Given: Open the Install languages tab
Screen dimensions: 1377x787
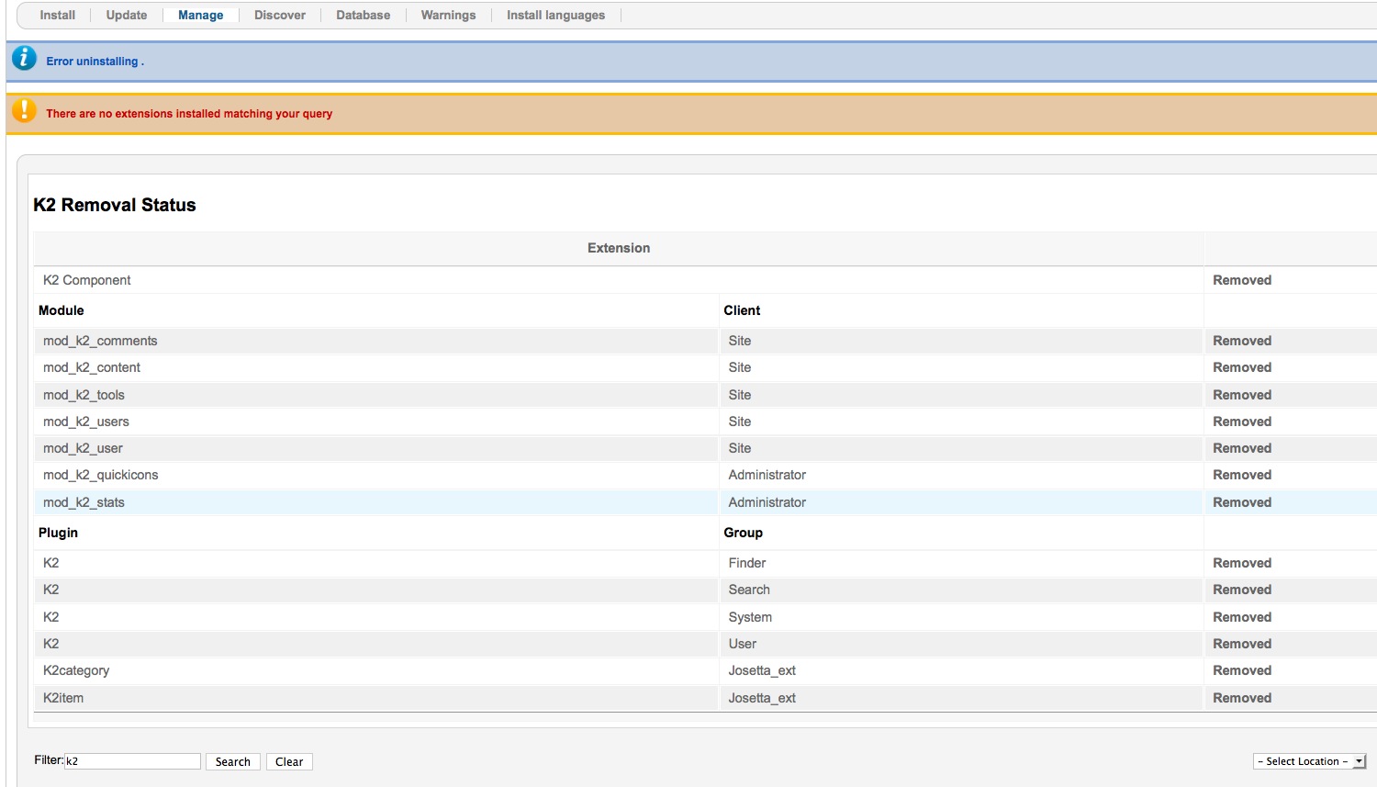Looking at the screenshot, I should 555,15.
